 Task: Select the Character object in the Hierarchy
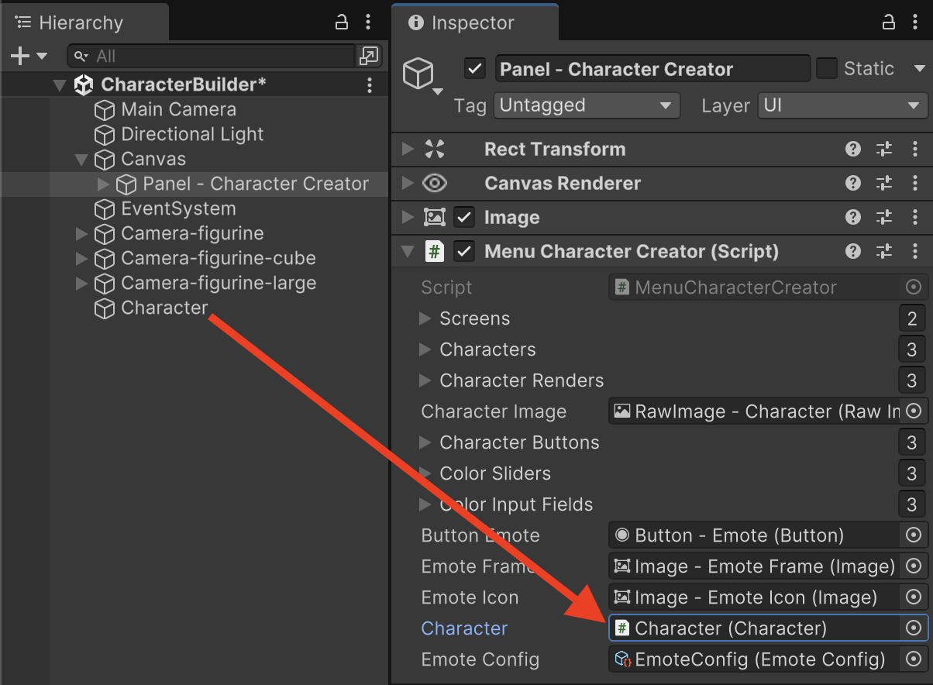click(164, 308)
